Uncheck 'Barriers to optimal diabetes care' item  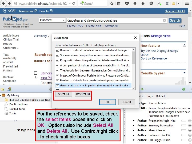(57, 50)
